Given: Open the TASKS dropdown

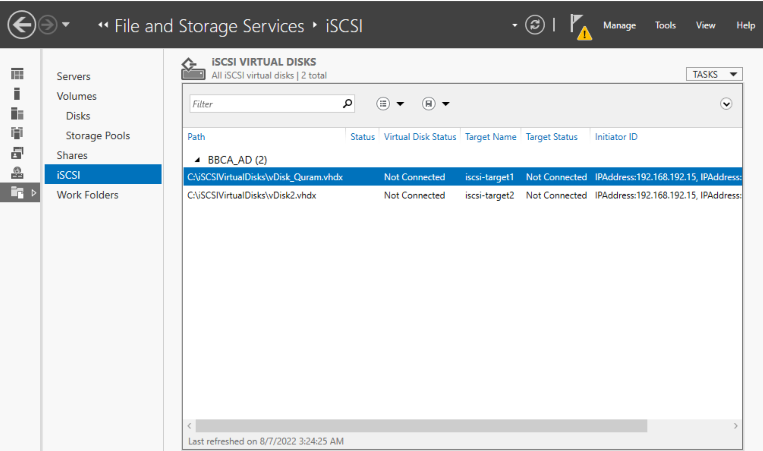Looking at the screenshot, I should pos(714,74).
